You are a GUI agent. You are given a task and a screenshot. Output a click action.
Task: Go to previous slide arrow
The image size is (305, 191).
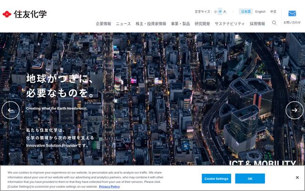coord(10,110)
